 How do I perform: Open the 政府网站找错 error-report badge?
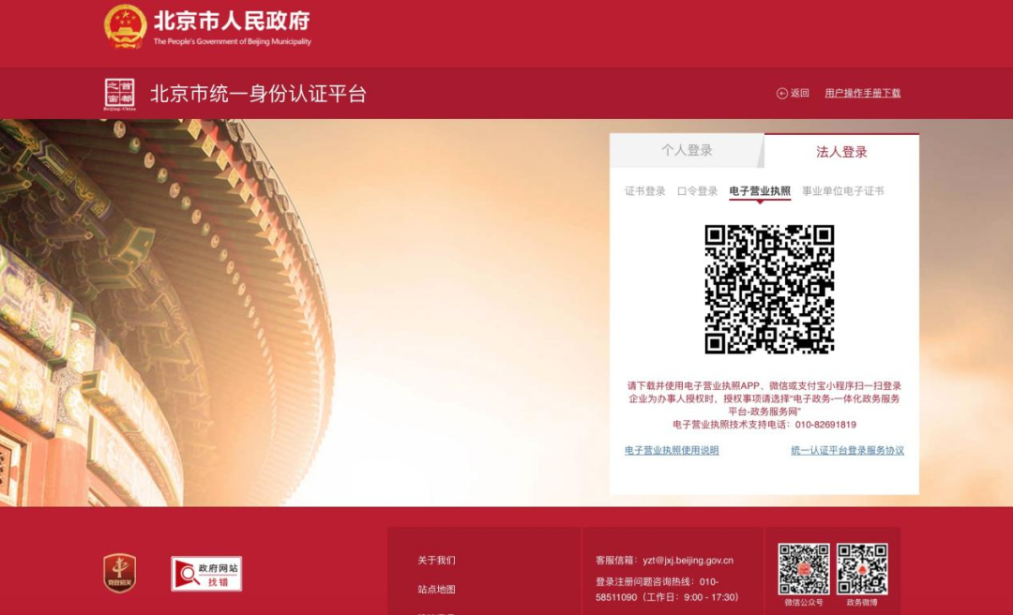[x=206, y=574]
